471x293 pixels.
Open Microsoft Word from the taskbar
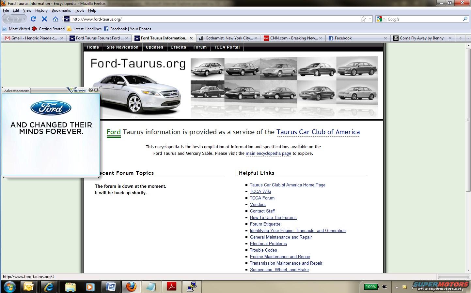coord(111,287)
